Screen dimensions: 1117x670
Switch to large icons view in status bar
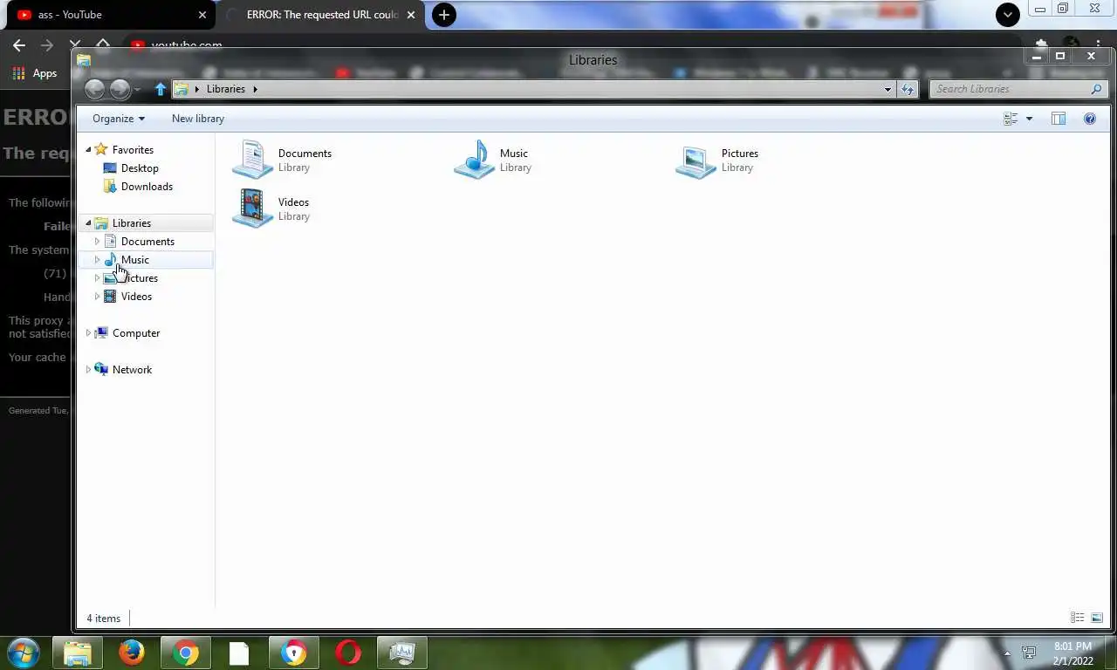coord(1097,618)
